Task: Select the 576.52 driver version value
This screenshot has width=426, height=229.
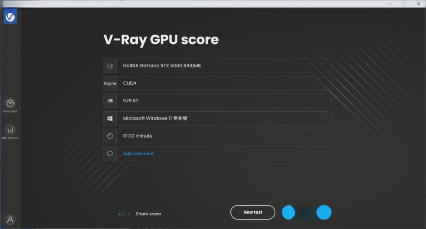Action: coord(131,101)
